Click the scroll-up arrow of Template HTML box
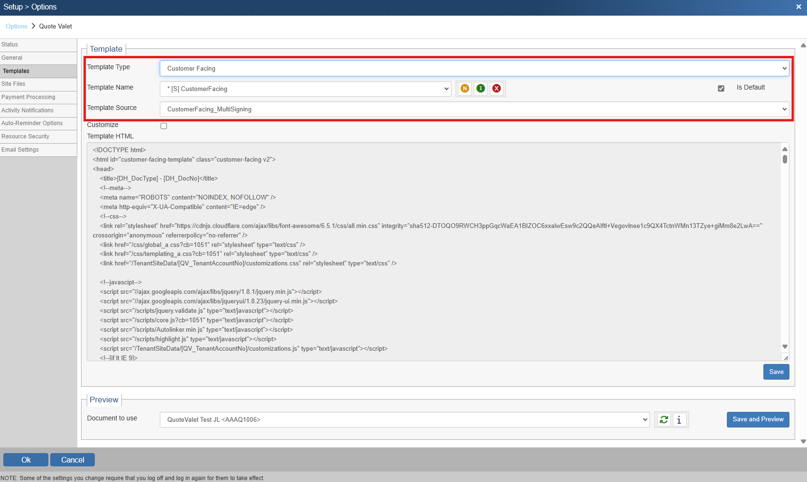Screen dimensions: 807x482 point(785,149)
